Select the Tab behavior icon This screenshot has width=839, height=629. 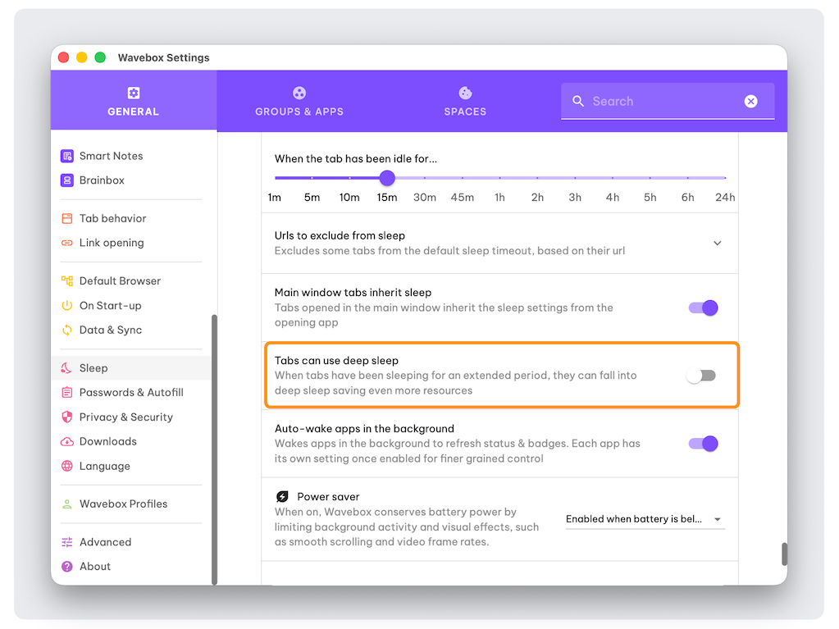pyautogui.click(x=67, y=218)
